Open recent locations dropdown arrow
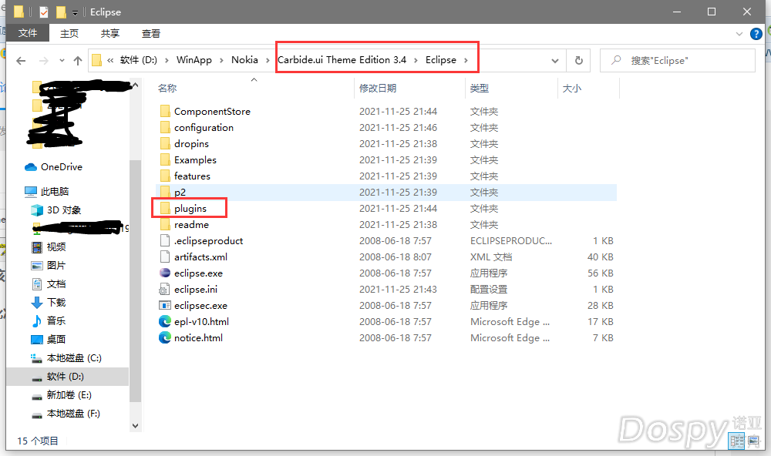Screen dimensions: 771x456 pyautogui.click(x=62, y=61)
